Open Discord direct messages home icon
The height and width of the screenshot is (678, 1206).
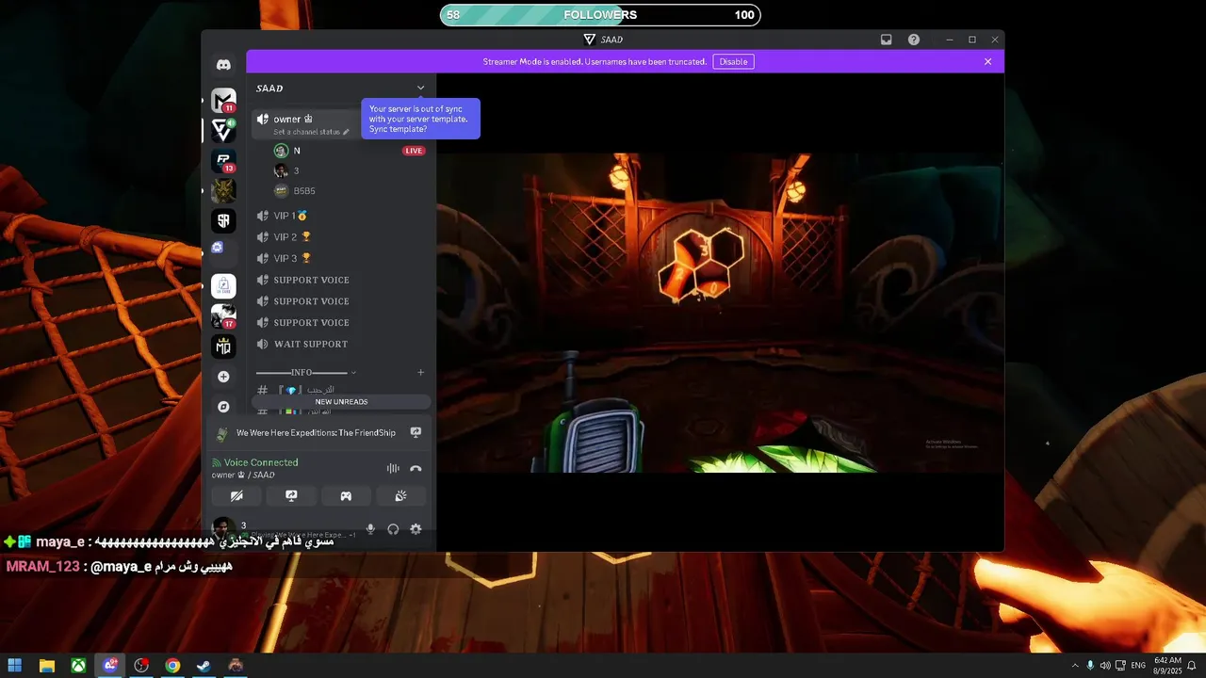[223, 65]
